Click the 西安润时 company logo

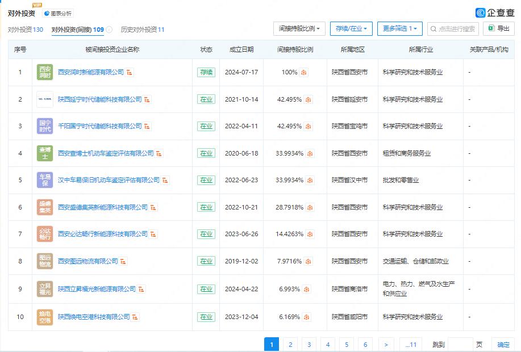coord(45,73)
